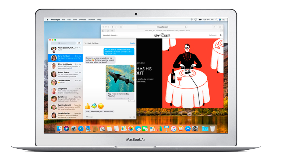
Task: Open the Lena Gallagher conversation
Action: 65,115
